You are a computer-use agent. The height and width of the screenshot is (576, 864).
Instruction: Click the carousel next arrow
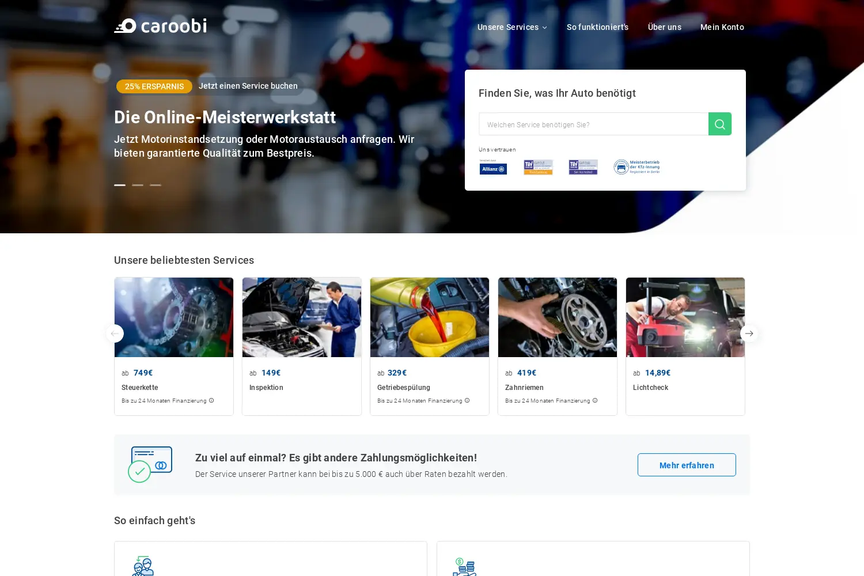coord(749,334)
